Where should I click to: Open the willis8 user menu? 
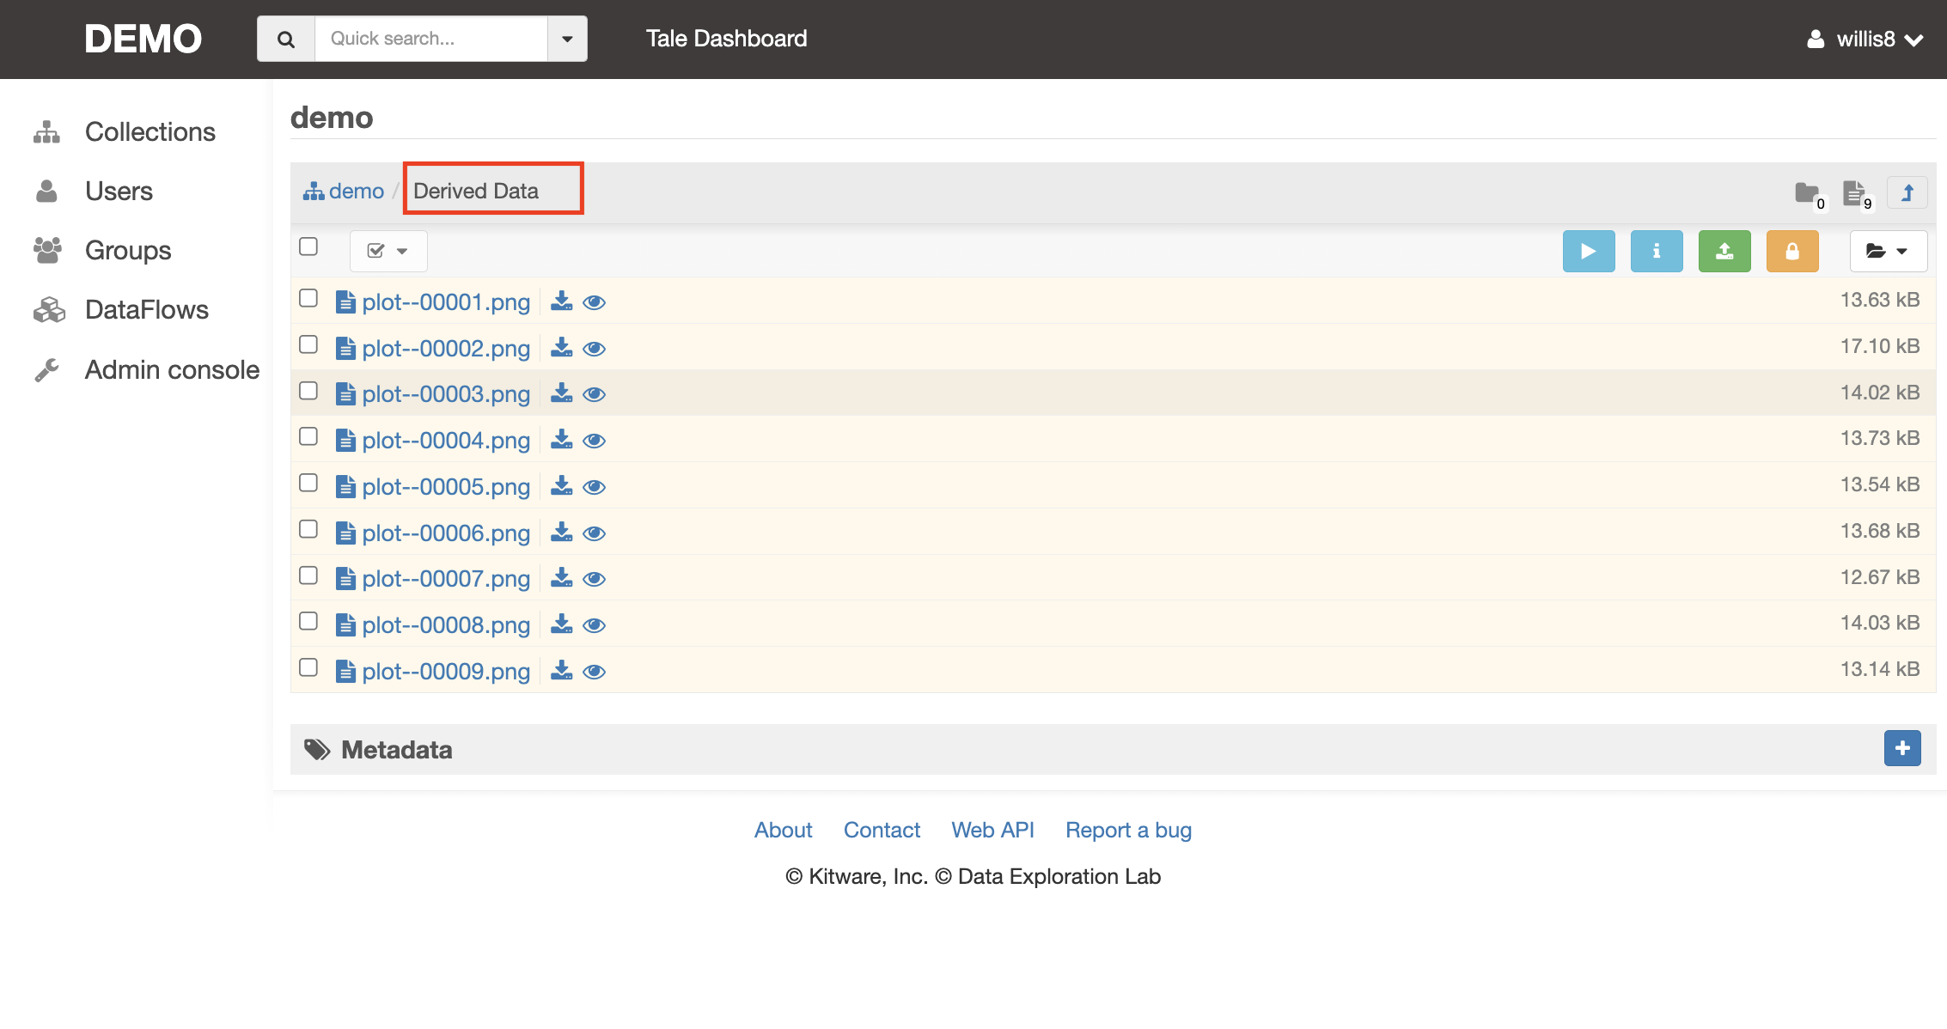[x=1865, y=39]
